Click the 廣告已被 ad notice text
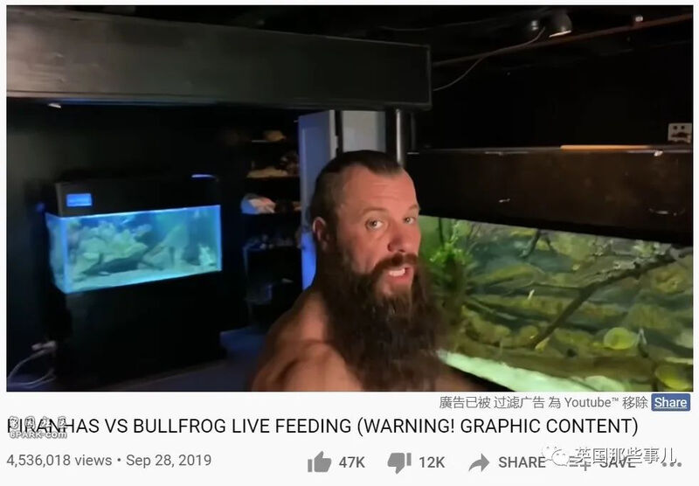699x486 pixels. click(465, 403)
